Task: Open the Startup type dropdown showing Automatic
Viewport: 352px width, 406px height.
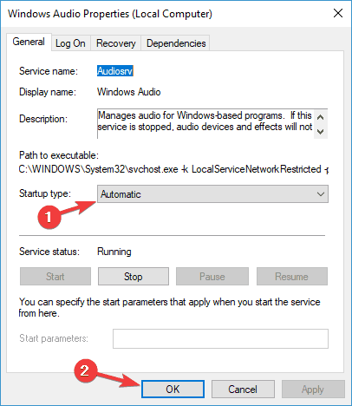Action: click(x=212, y=194)
